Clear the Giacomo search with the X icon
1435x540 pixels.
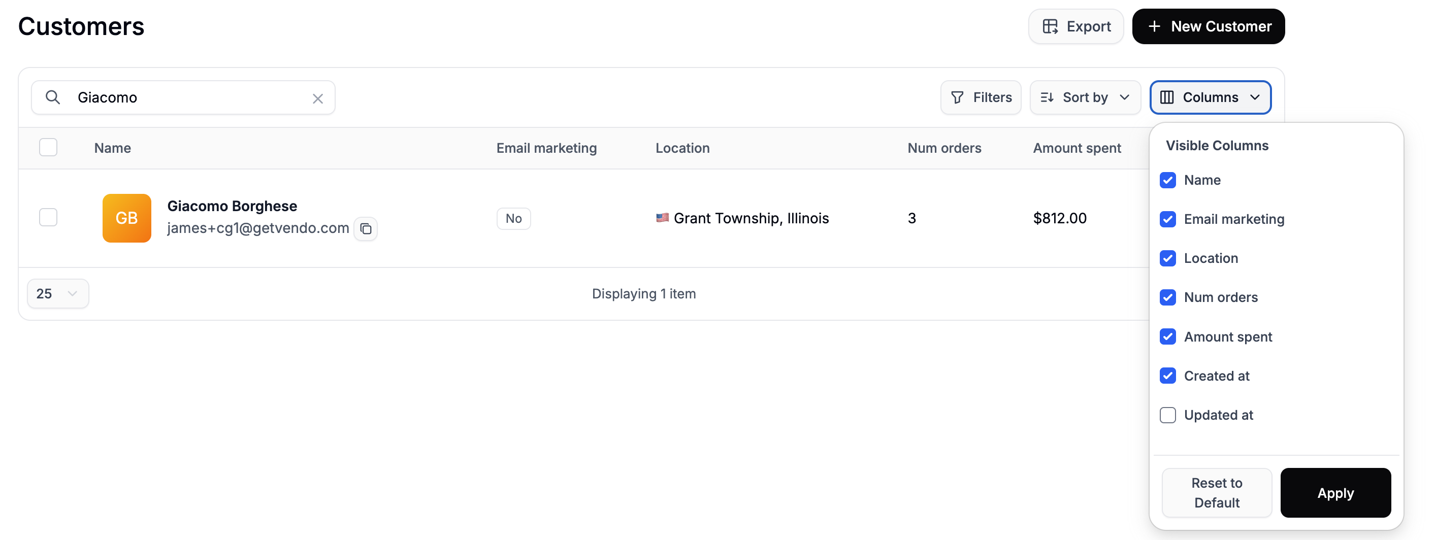click(x=317, y=98)
